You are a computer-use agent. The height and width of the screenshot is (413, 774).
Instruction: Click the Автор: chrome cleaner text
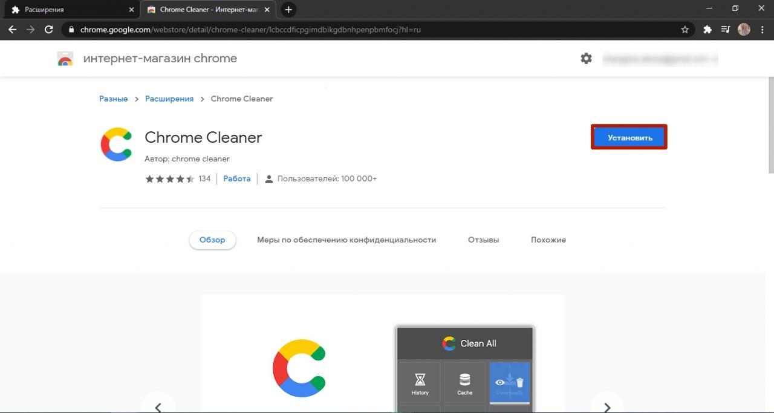pos(187,159)
